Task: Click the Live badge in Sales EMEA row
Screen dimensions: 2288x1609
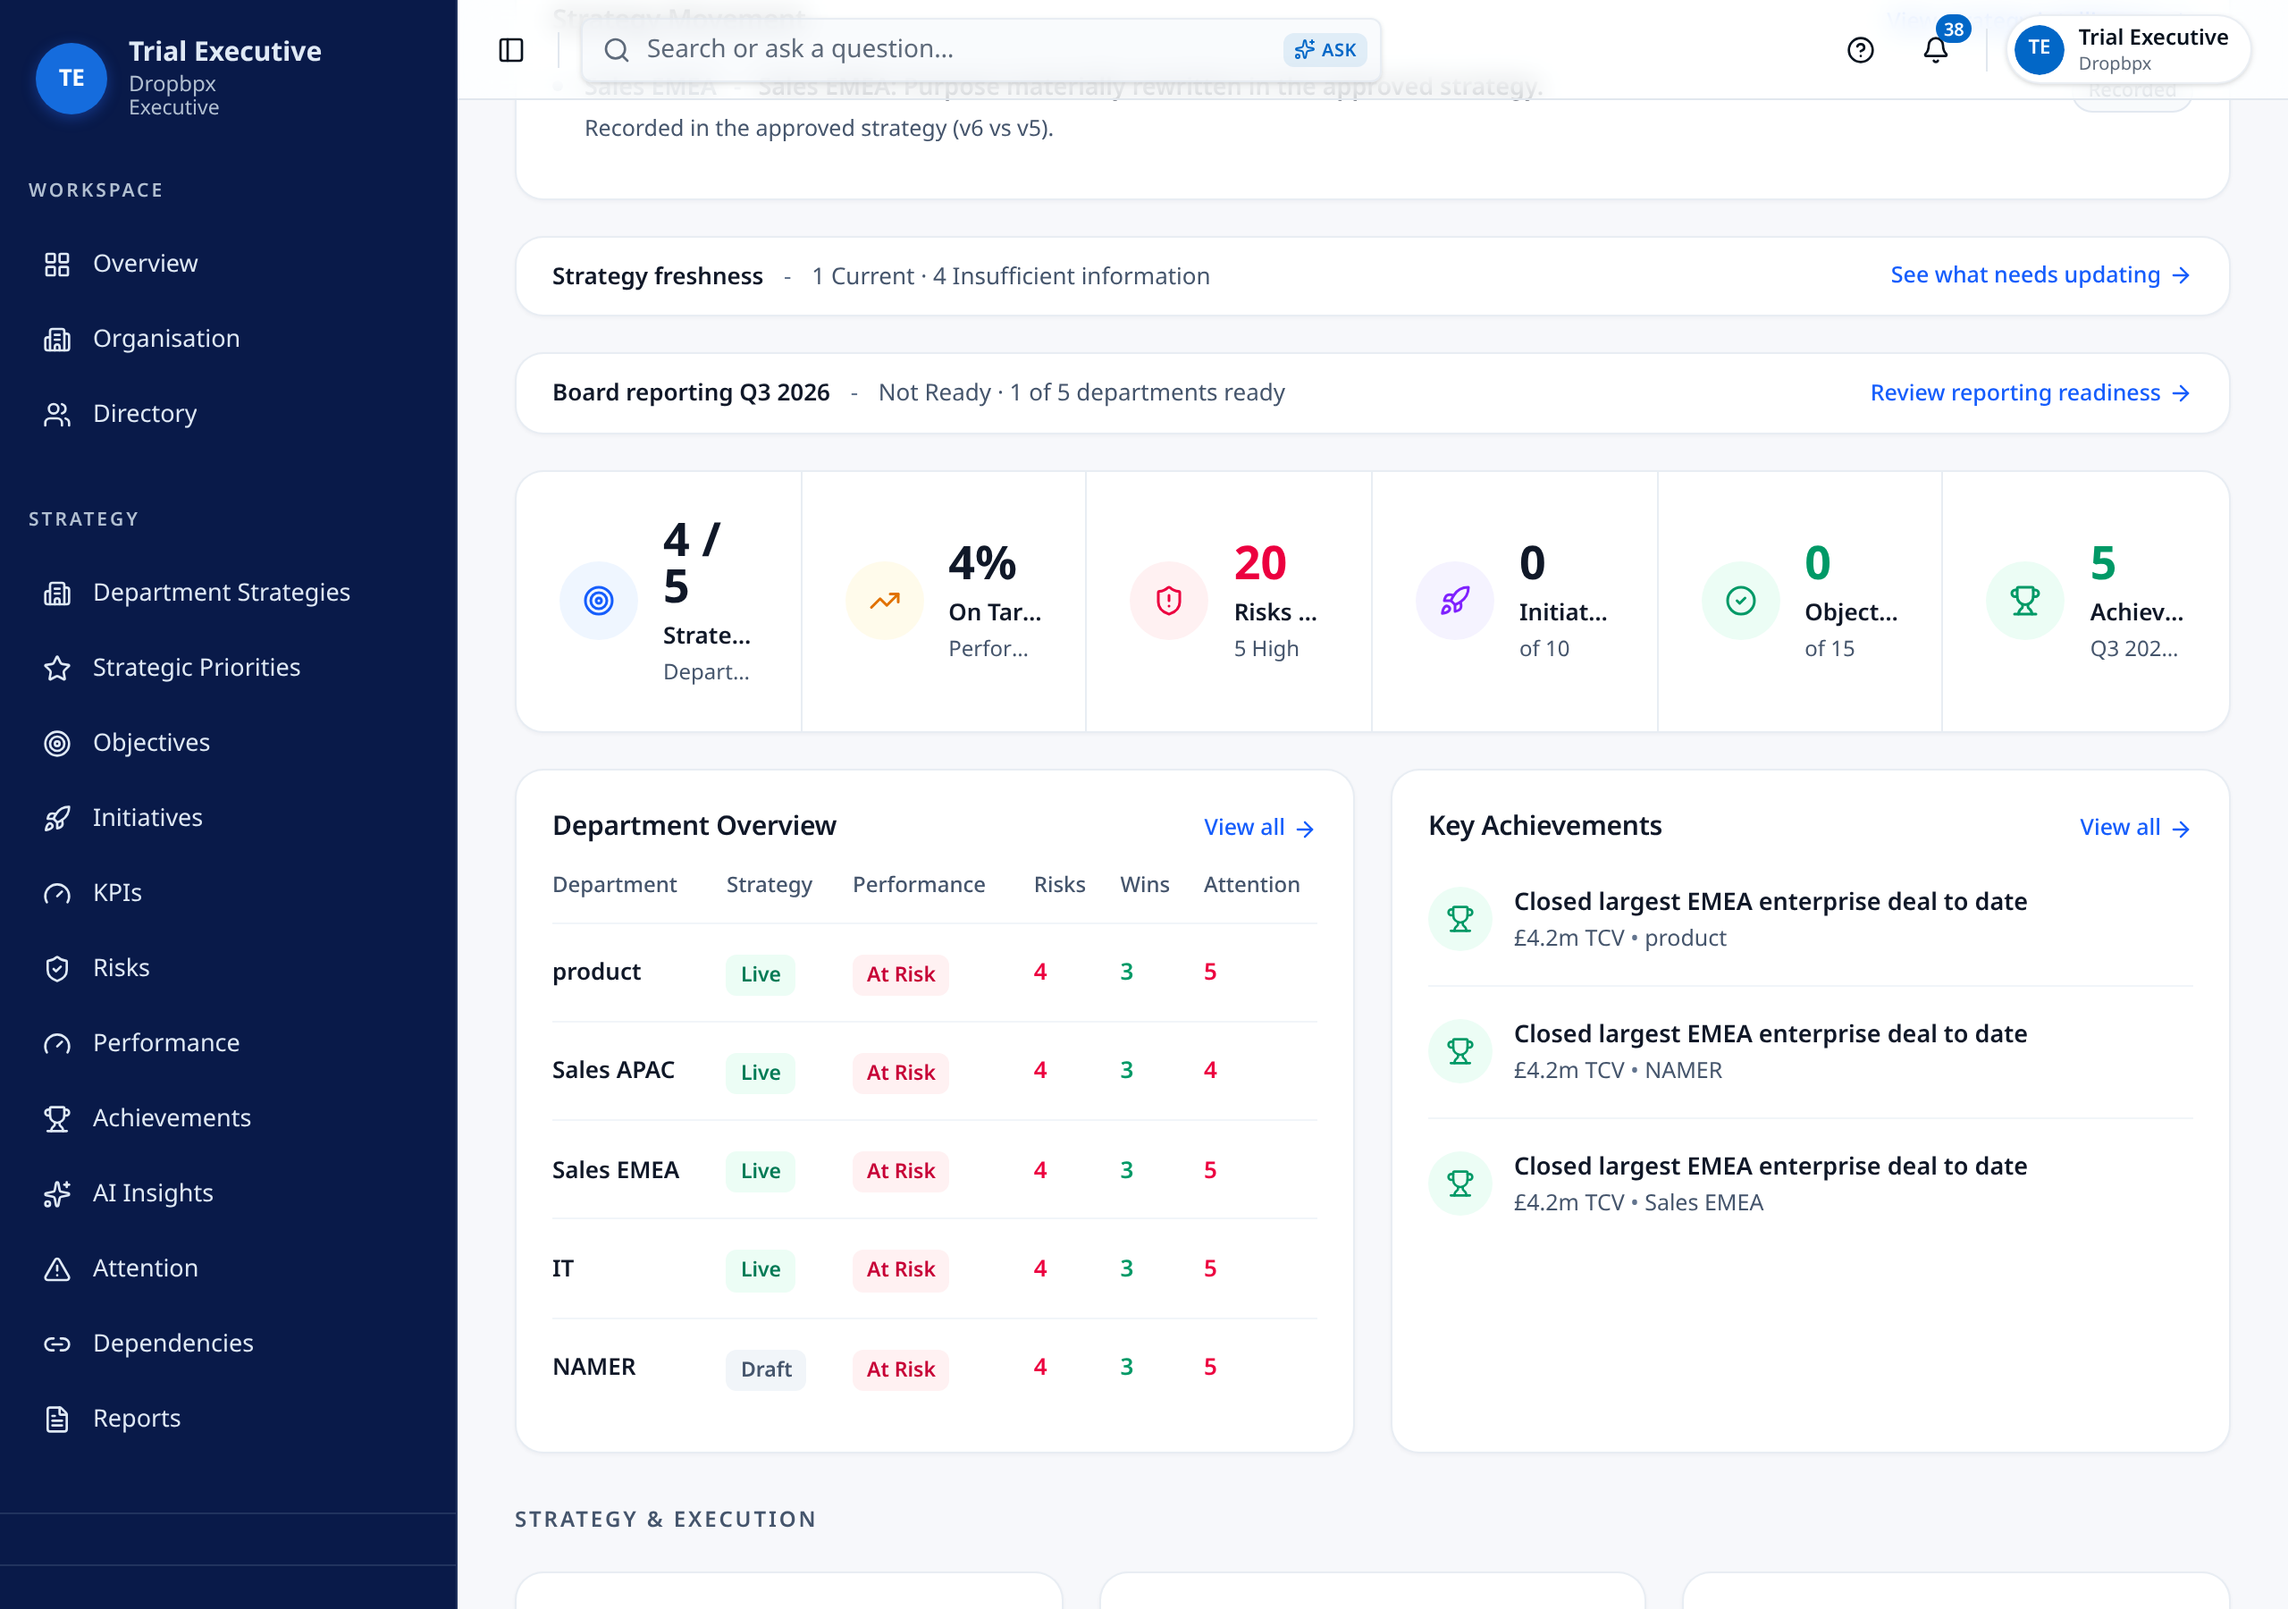Action: pos(760,1170)
